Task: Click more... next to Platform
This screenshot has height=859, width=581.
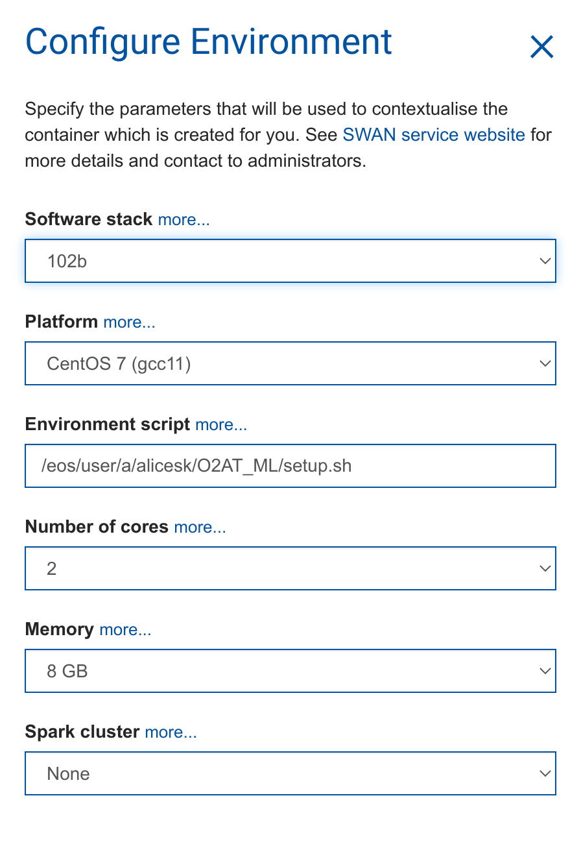Action: click(x=130, y=322)
